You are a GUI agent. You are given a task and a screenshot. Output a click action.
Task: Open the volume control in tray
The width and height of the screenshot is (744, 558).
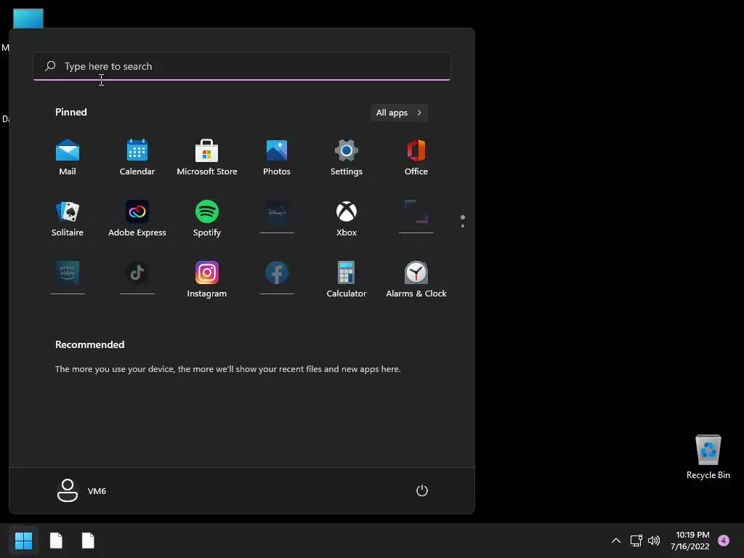point(654,541)
